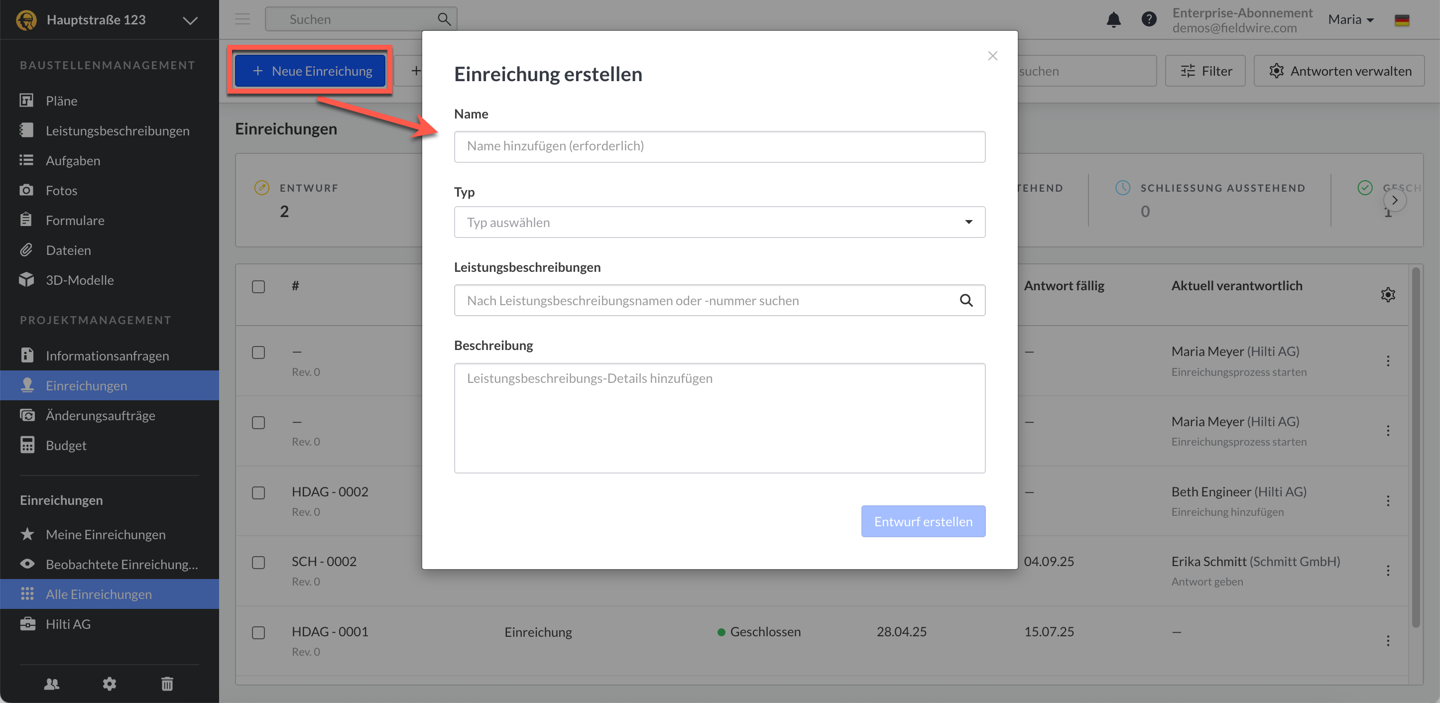Check the HDAG - 0002 row checkbox
The height and width of the screenshot is (703, 1440).
tap(258, 492)
